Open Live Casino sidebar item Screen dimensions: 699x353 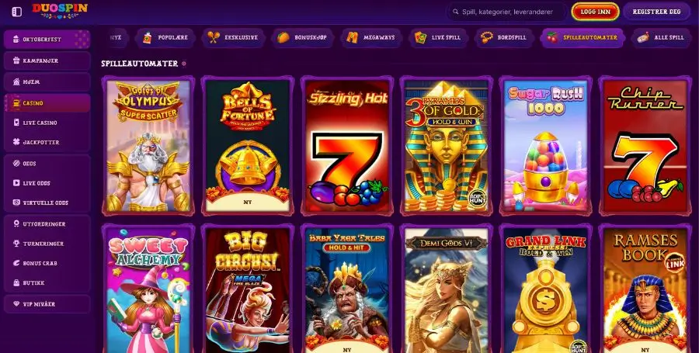47,123
